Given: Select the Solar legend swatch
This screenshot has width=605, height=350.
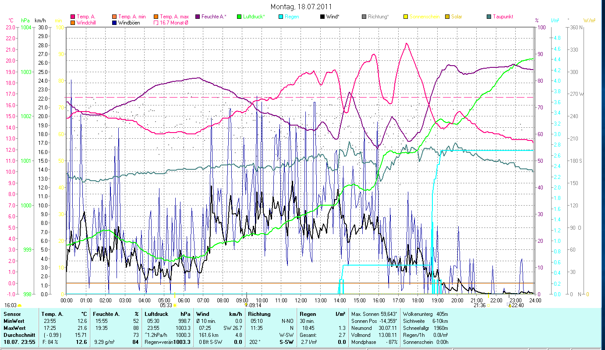Looking at the screenshot, I should 447,17.
